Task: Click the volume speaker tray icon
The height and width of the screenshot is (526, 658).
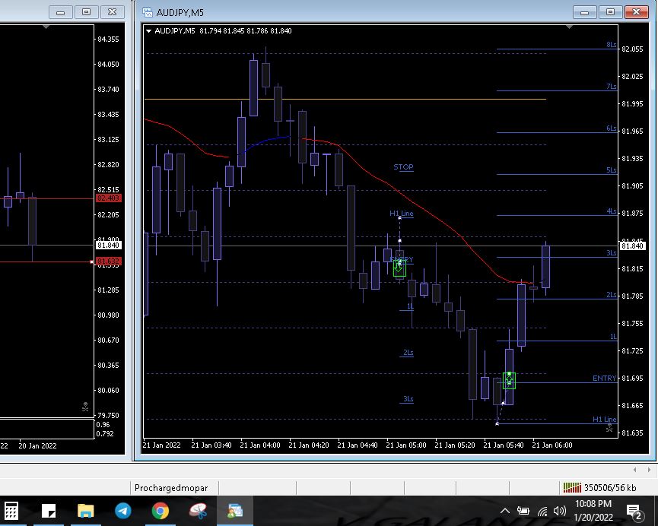Action: 560,511
